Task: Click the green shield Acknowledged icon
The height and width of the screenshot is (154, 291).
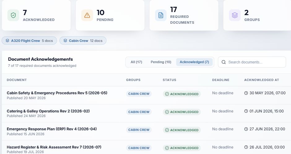Action: pyautogui.click(x=13, y=15)
